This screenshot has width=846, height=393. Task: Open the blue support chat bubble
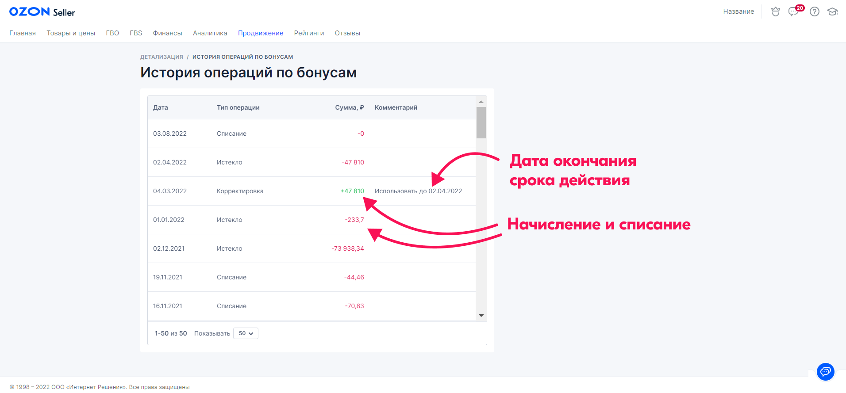(x=825, y=372)
